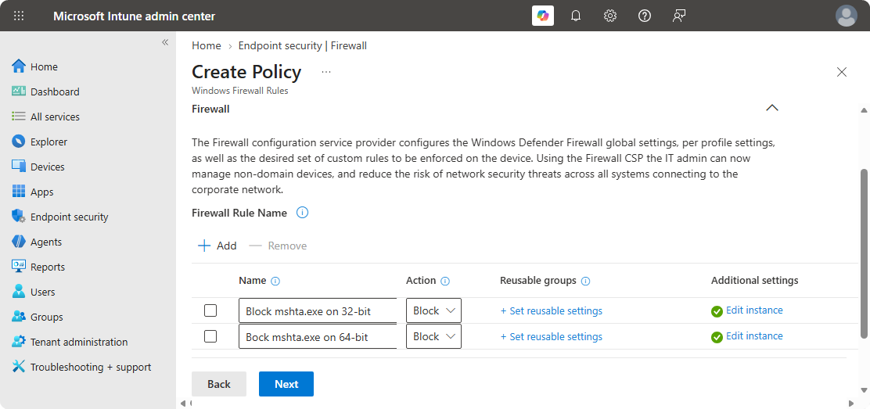Click the Troubleshooting wrench icon
The height and width of the screenshot is (409, 870).
click(x=19, y=366)
